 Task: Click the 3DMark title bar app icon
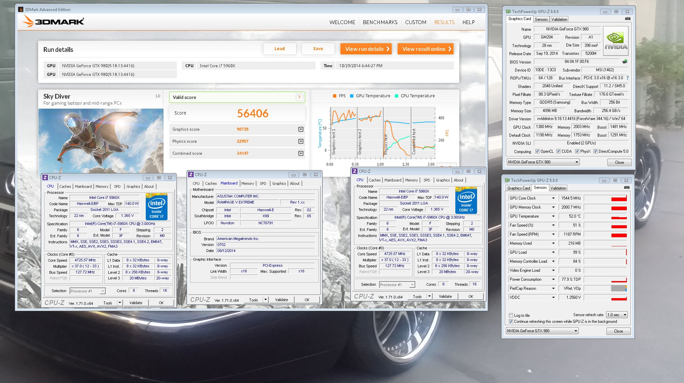pyautogui.click(x=21, y=9)
